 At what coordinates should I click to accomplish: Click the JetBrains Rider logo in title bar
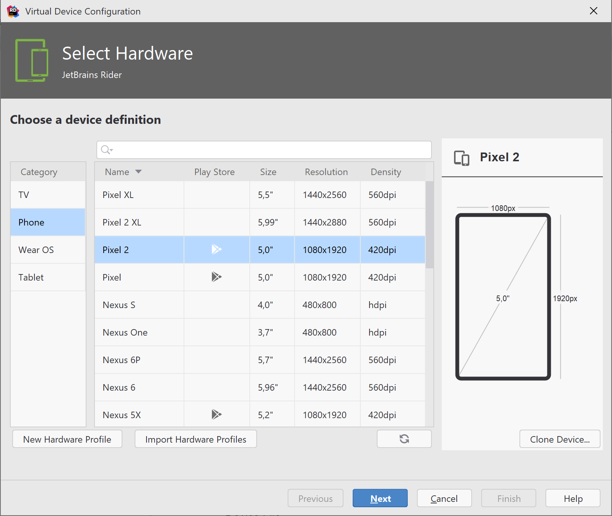pos(13,11)
